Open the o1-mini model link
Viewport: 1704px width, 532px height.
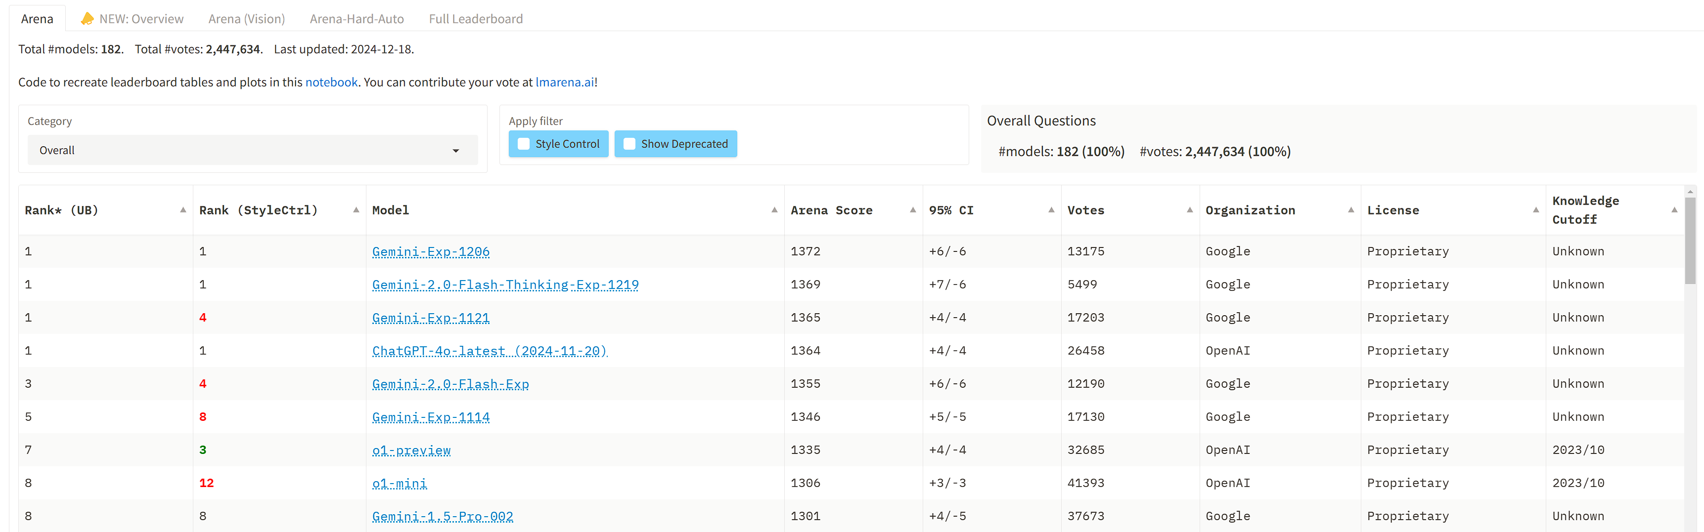click(x=400, y=483)
